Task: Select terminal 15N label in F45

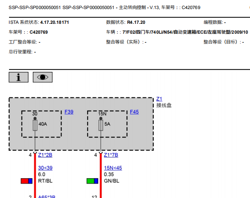Action: pos(102,114)
